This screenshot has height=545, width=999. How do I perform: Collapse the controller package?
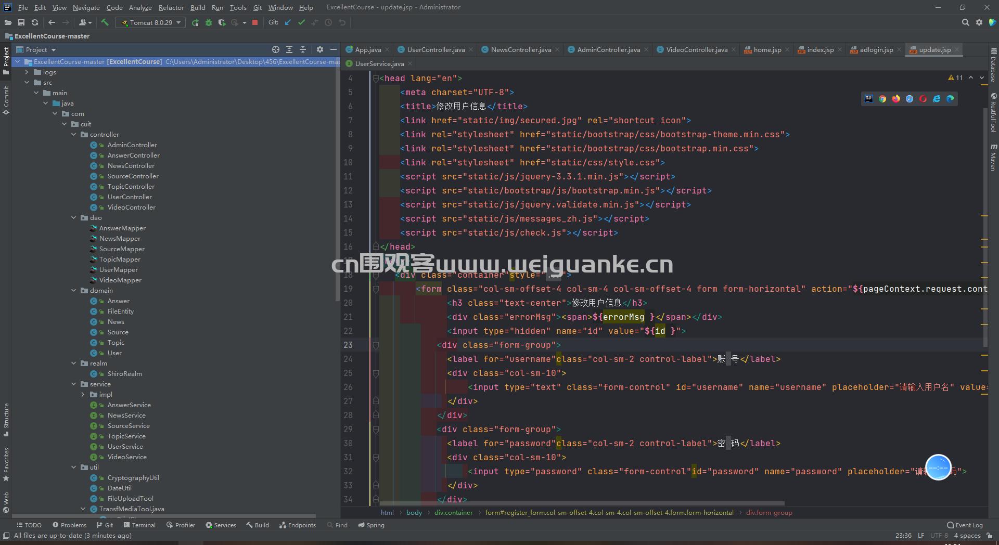(x=74, y=135)
